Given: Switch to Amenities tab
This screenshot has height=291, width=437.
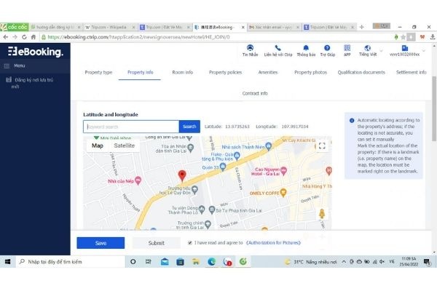Looking at the screenshot, I should pyautogui.click(x=268, y=73).
